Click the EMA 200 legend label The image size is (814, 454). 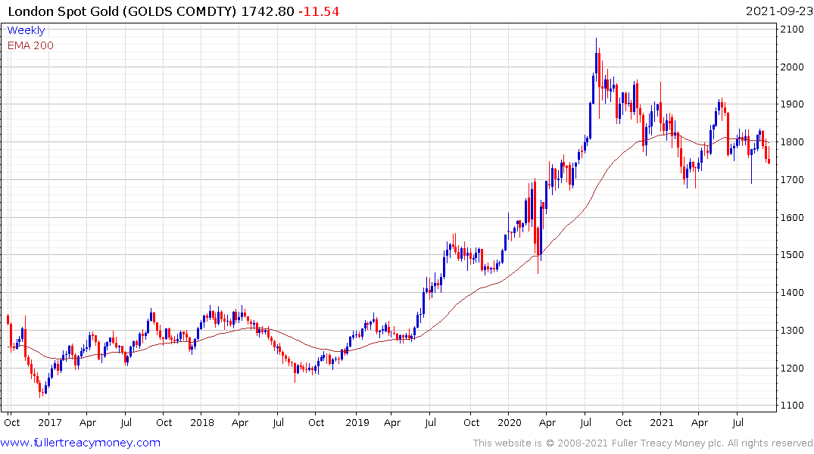(x=30, y=45)
